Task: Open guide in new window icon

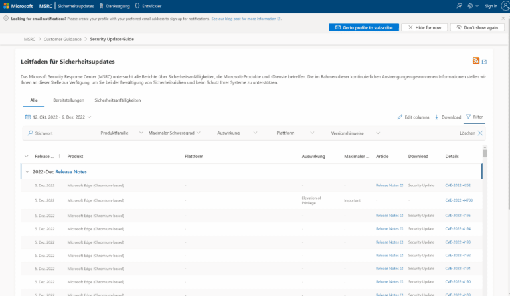Action: tap(484, 62)
